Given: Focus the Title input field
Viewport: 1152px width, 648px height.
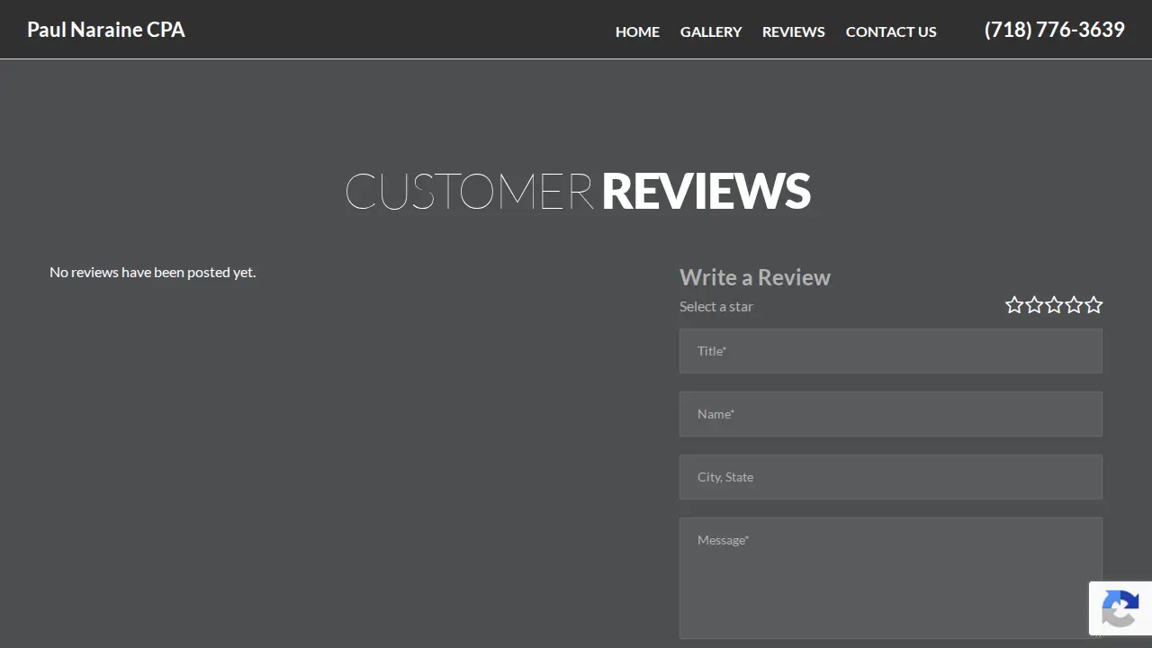Looking at the screenshot, I should click(x=891, y=351).
